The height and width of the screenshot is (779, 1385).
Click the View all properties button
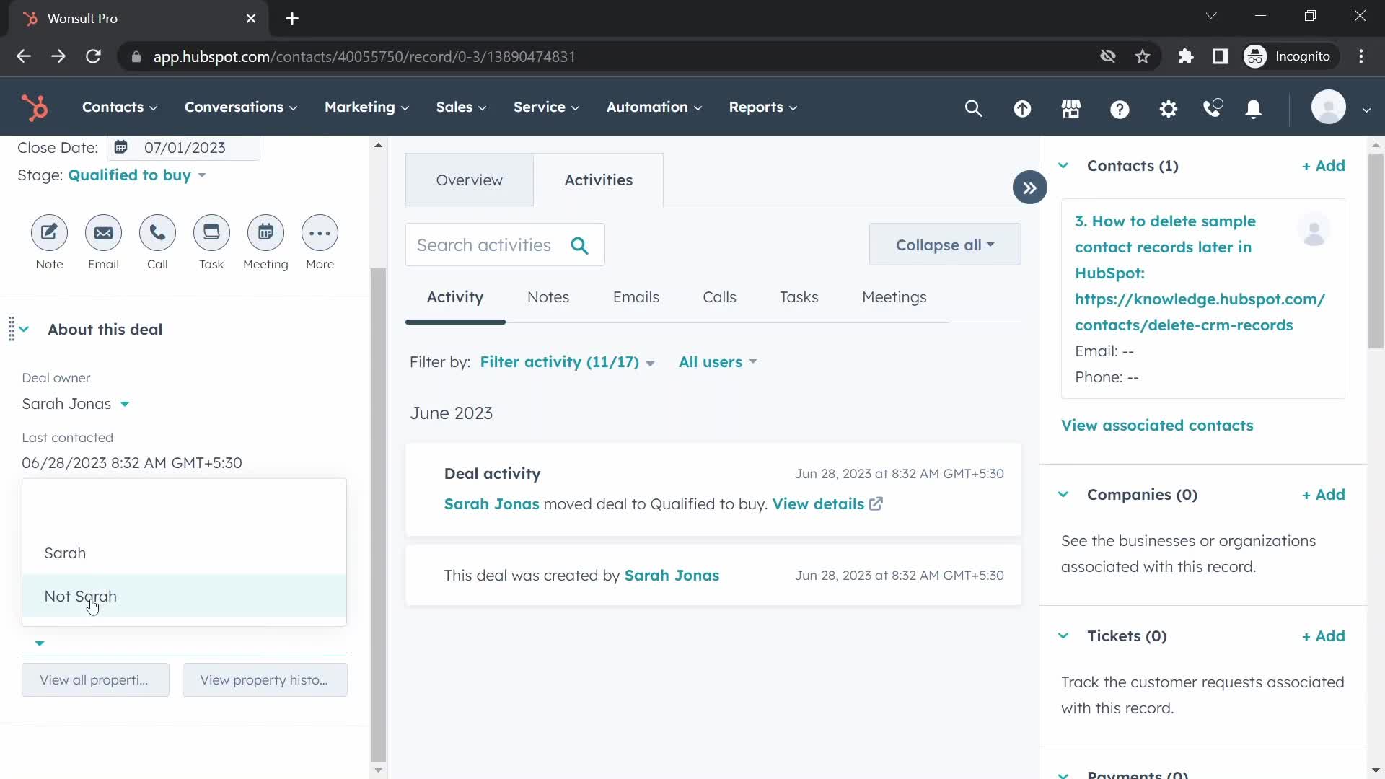95,680
